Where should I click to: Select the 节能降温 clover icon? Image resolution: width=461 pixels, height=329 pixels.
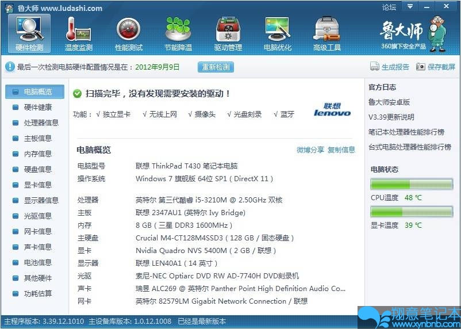click(x=178, y=33)
